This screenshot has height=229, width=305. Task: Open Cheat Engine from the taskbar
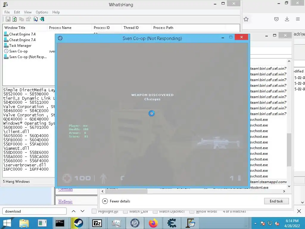(x=172, y=223)
